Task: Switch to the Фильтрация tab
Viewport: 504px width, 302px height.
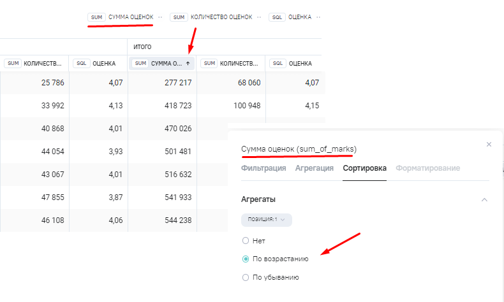Action: [263, 168]
